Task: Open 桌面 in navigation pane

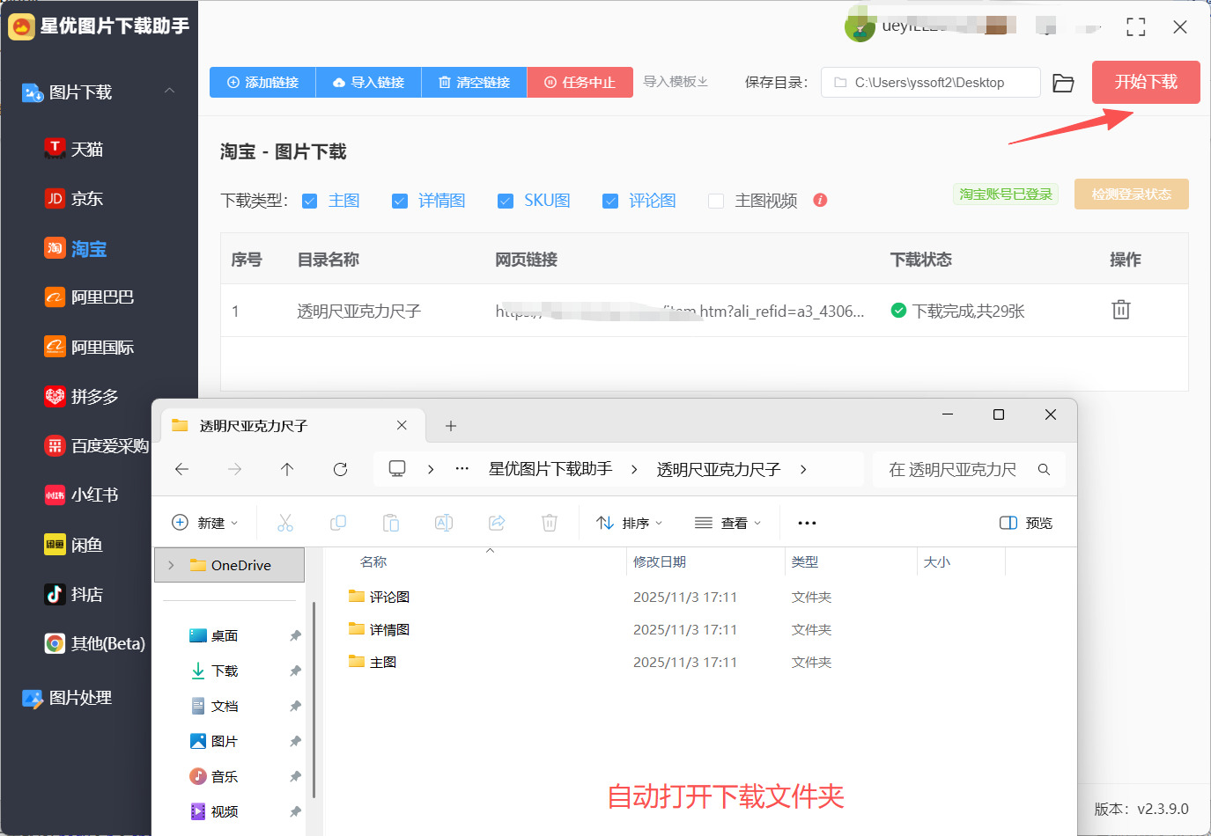Action: click(225, 635)
